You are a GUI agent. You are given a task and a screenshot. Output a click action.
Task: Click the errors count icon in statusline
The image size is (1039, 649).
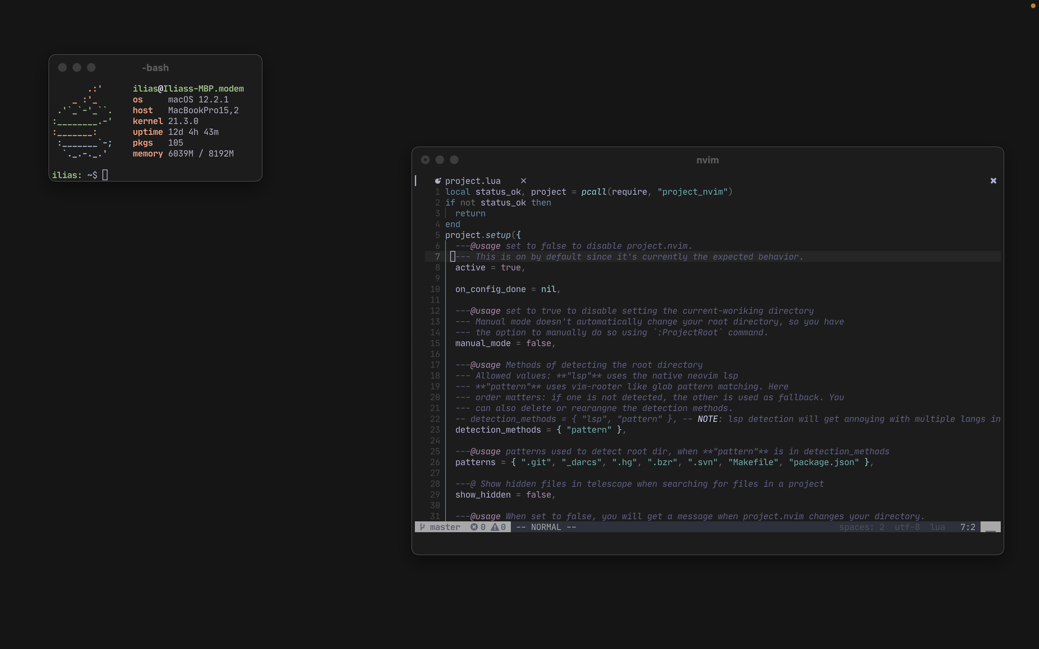(x=474, y=527)
